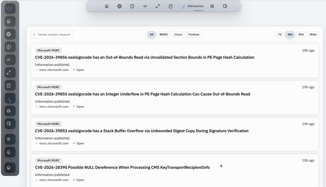Filter advisories by Fortinet
The width and height of the screenshot is (326, 187).
[194, 34]
